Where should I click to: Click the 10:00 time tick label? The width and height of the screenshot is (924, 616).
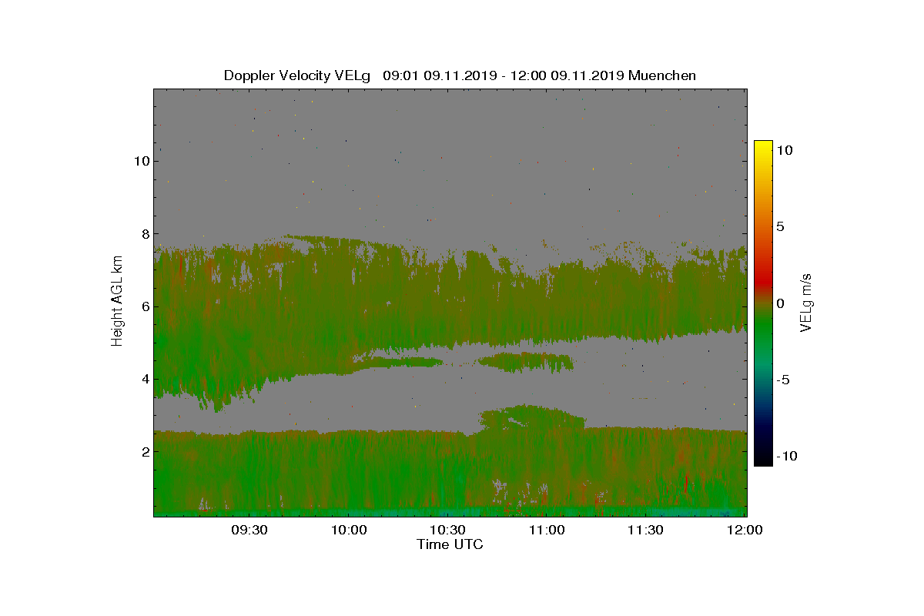tap(348, 530)
